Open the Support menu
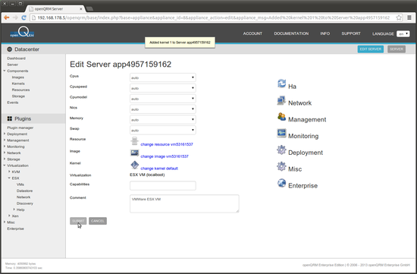The height and width of the screenshot is (274, 417). [x=351, y=33]
